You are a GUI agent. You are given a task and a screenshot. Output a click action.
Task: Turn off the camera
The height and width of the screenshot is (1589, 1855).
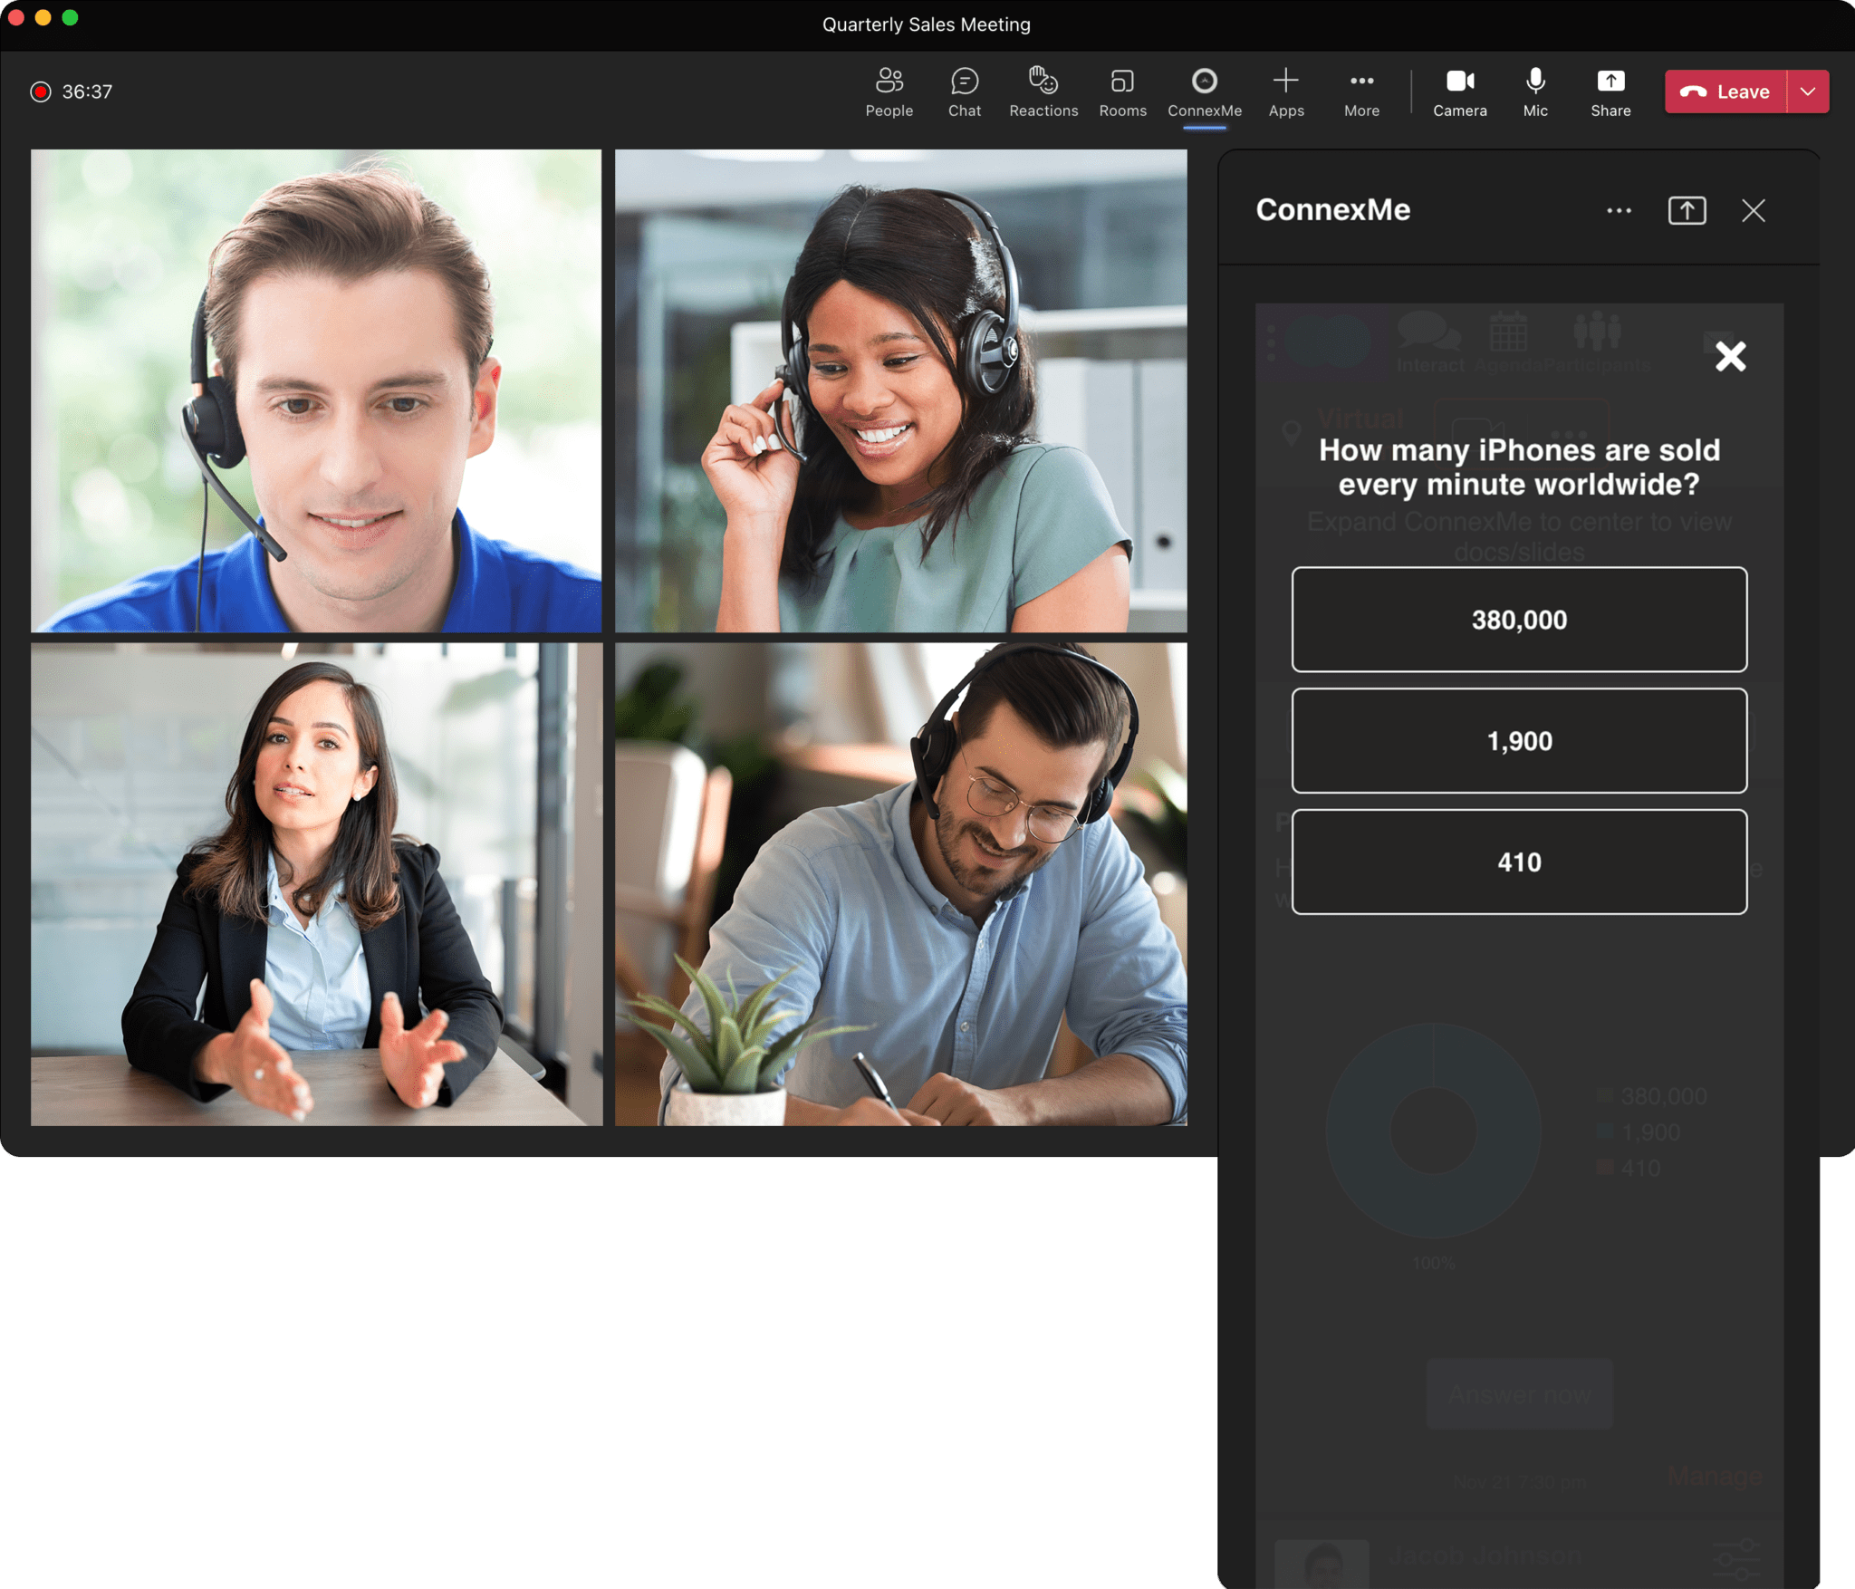(x=1459, y=91)
